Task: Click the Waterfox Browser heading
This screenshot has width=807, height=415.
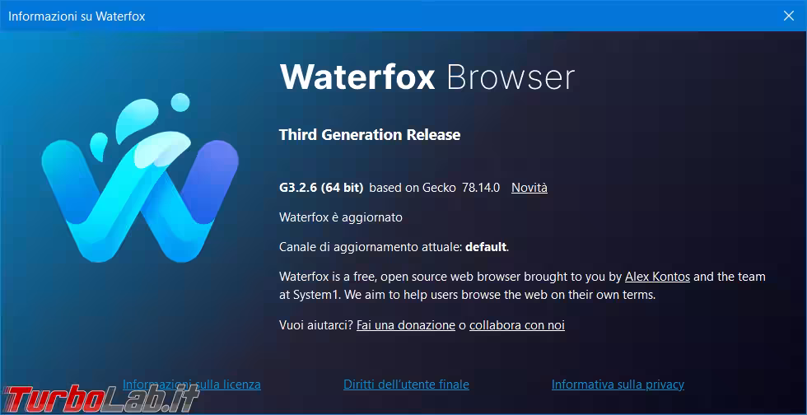Action: [427, 77]
